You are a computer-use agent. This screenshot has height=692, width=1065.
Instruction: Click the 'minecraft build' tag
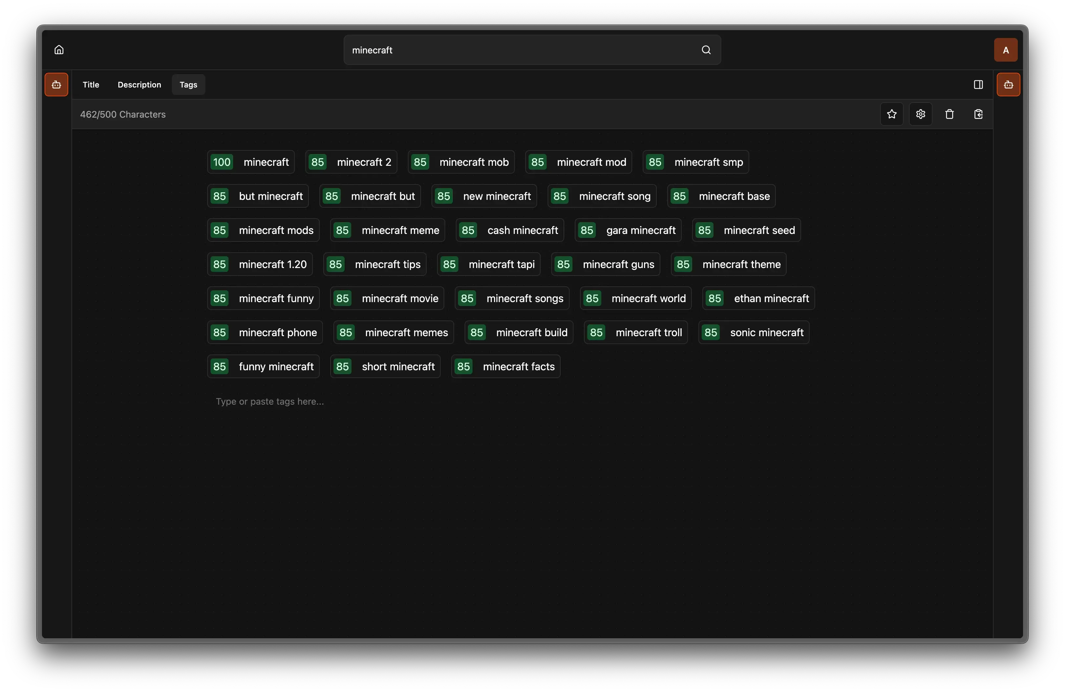519,332
